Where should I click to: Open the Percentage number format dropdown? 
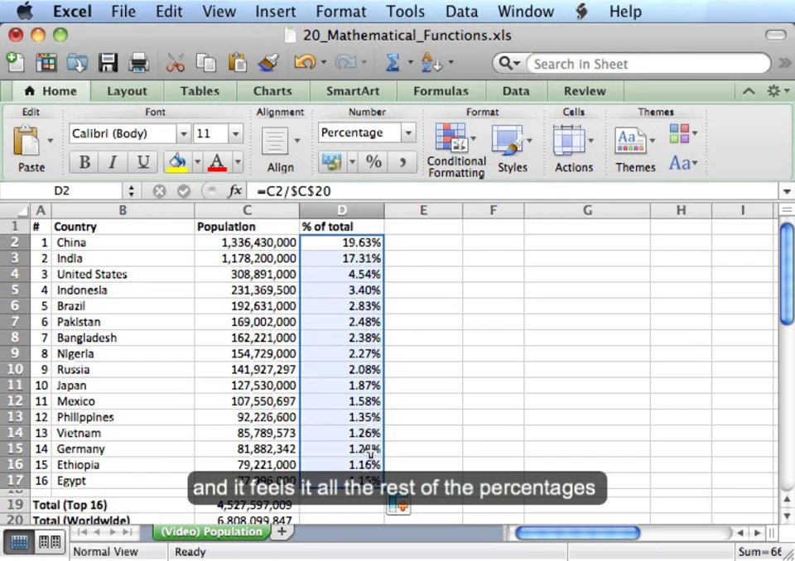click(408, 132)
